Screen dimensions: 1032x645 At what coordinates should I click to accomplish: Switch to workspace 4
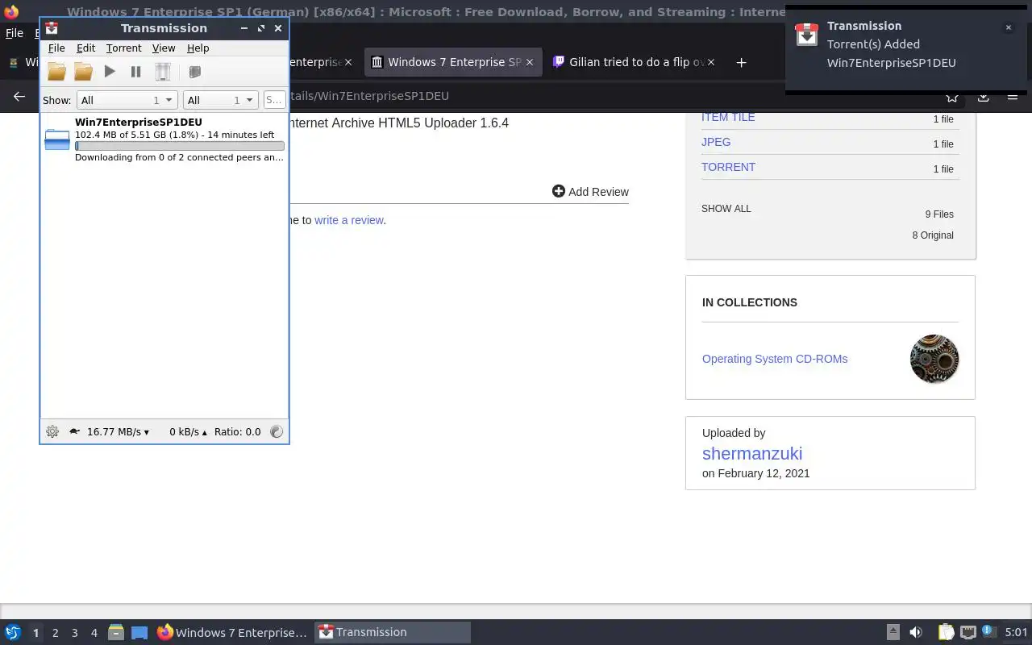pyautogui.click(x=94, y=633)
